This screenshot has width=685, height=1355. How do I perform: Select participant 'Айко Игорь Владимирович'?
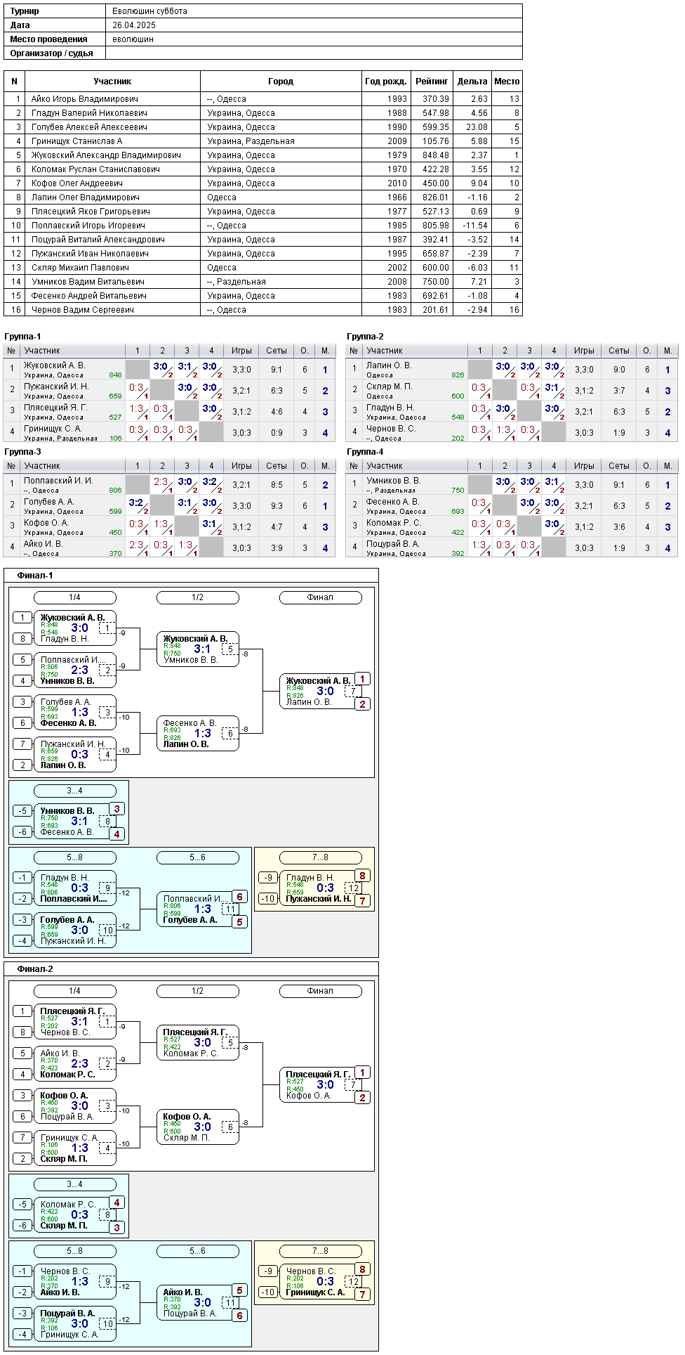point(84,99)
